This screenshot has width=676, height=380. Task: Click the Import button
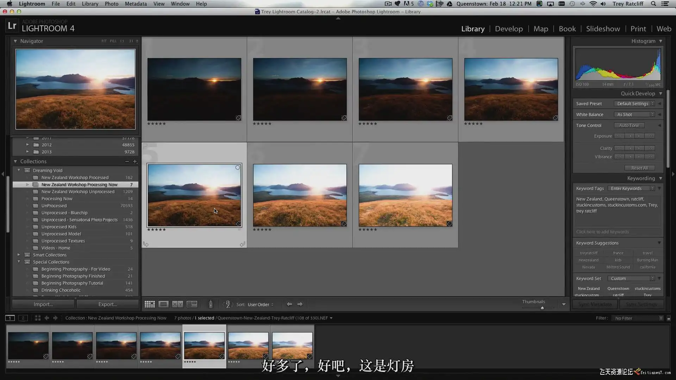tap(43, 304)
